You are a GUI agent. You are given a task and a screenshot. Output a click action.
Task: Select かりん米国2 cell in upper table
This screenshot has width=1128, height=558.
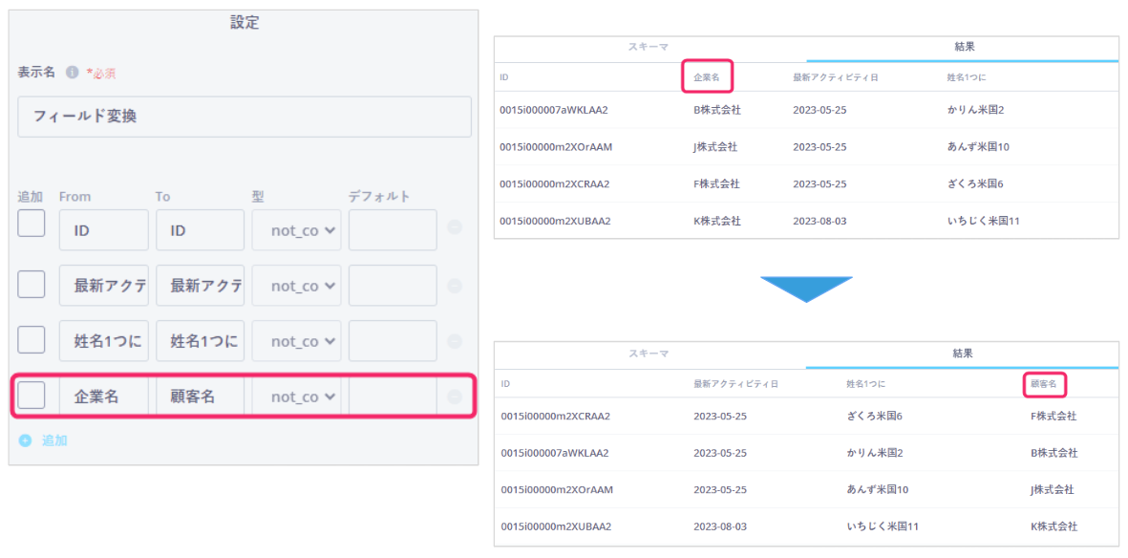(x=975, y=110)
